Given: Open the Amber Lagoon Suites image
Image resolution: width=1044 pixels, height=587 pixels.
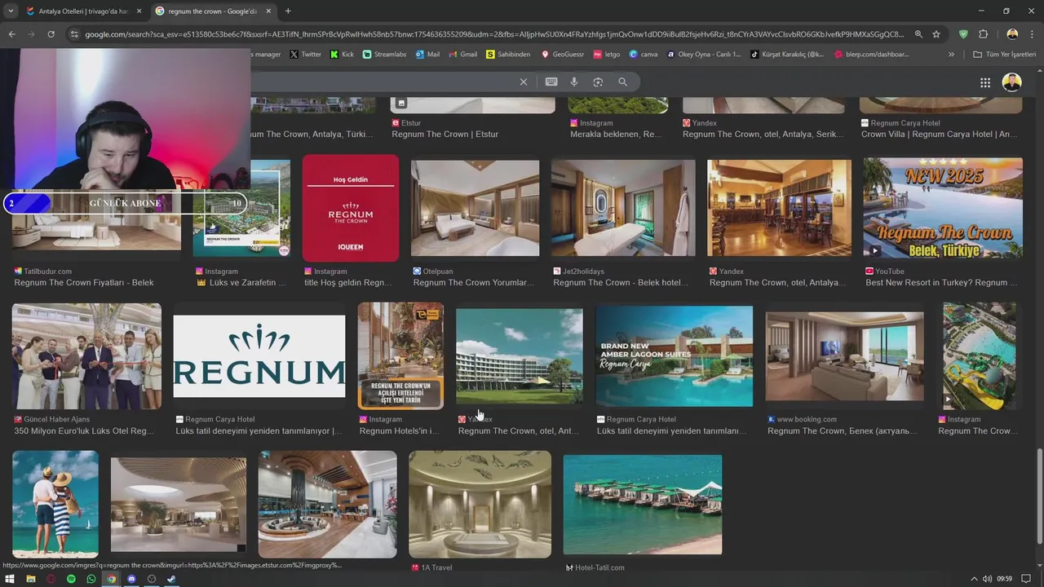Looking at the screenshot, I should coord(675,356).
